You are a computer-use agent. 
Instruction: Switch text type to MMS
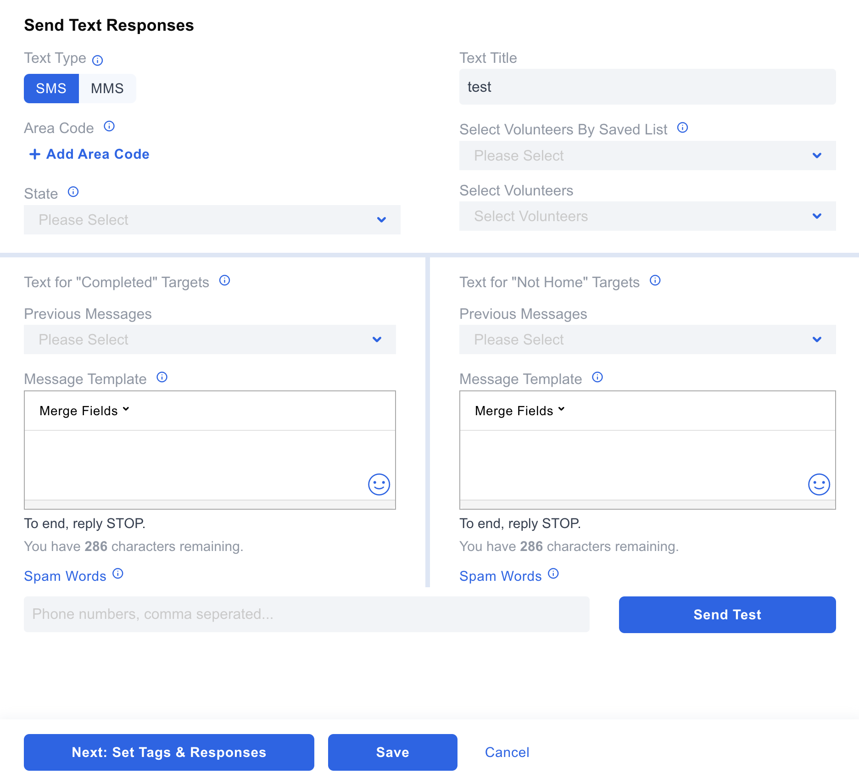click(107, 89)
